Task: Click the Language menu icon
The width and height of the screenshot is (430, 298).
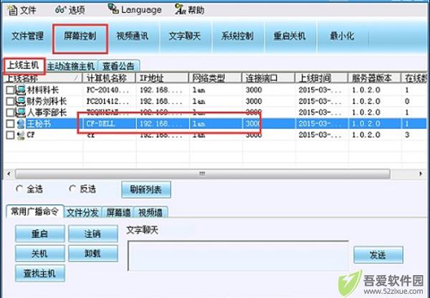Action: pyautogui.click(x=113, y=9)
